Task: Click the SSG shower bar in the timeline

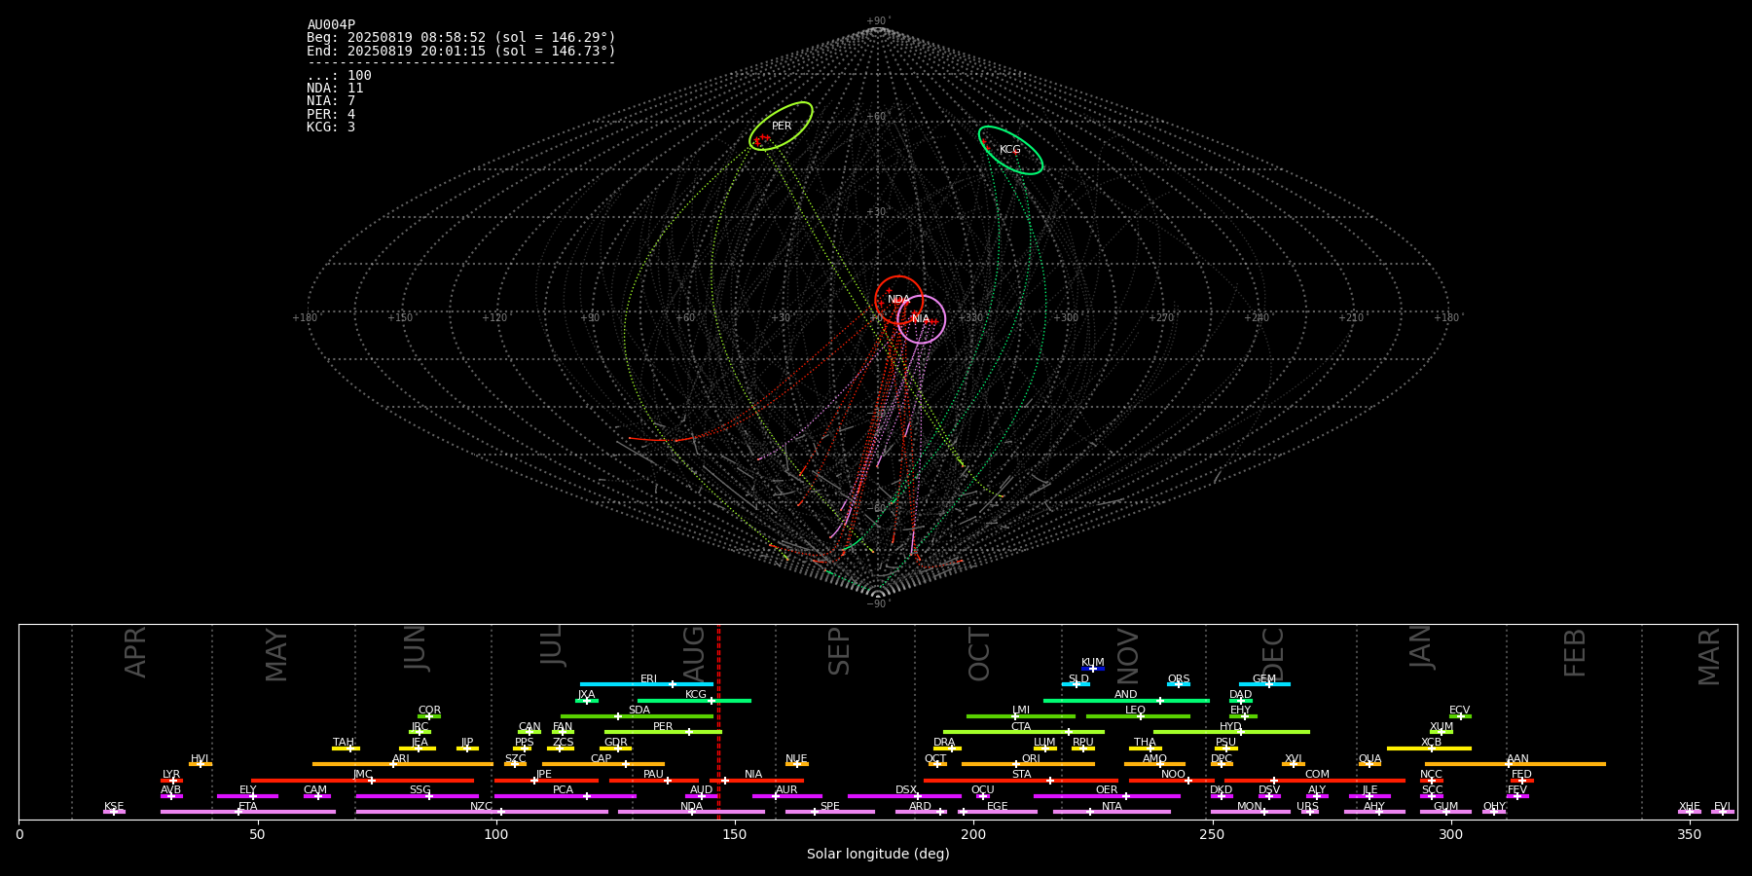Action: (417, 796)
